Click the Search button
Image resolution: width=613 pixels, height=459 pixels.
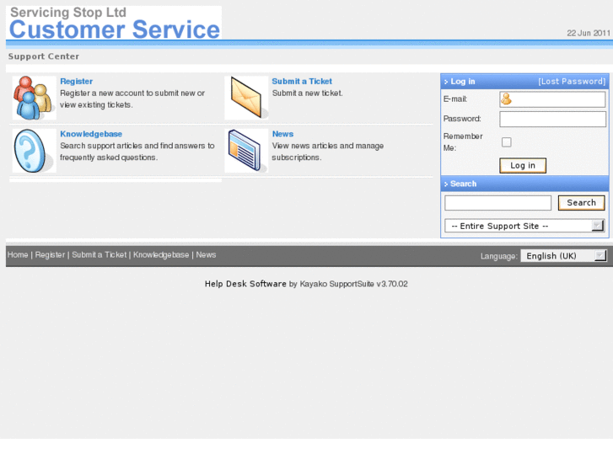click(581, 203)
